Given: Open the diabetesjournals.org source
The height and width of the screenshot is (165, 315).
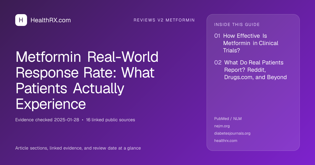Looking at the screenshot, I should pos(232,133).
